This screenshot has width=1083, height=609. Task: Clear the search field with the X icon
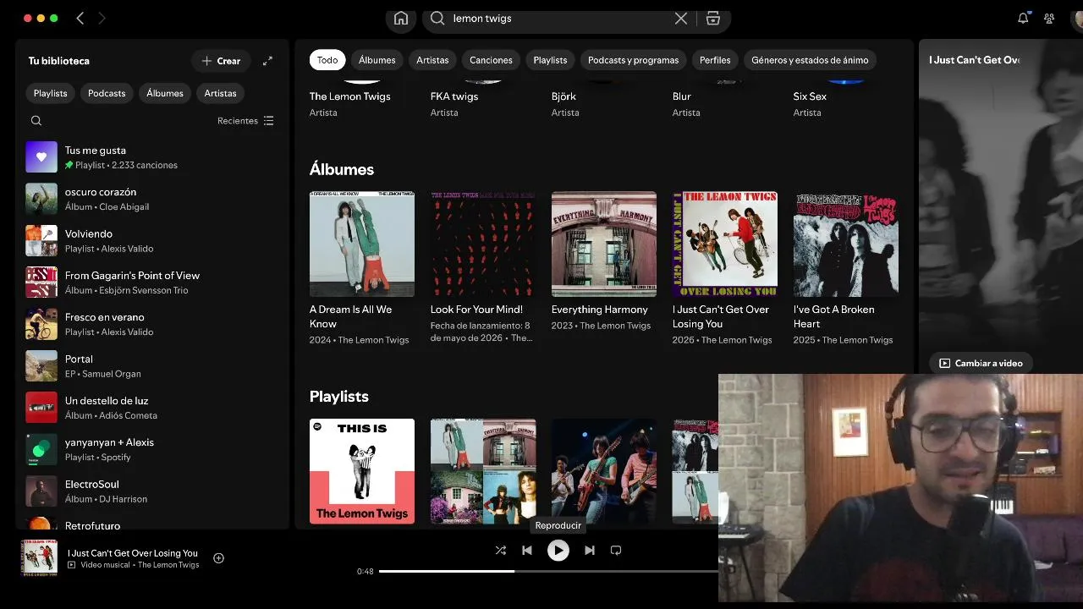coord(680,19)
